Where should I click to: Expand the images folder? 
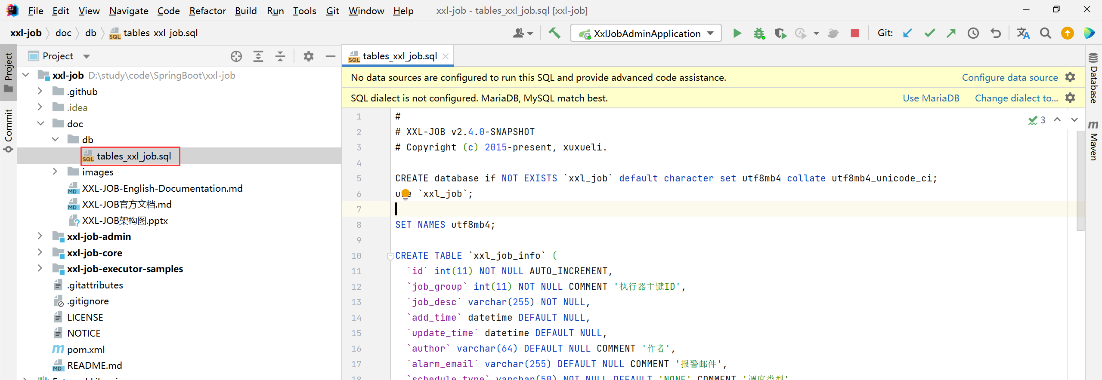click(55, 172)
